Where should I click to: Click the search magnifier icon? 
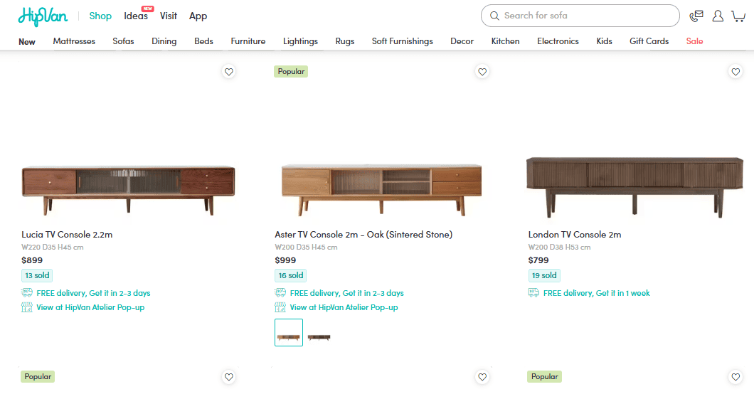click(x=494, y=16)
